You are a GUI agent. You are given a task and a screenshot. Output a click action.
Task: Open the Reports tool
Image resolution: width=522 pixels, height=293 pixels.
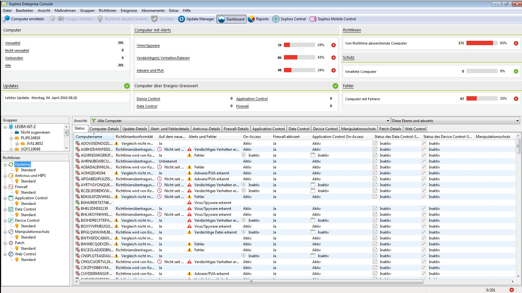(x=258, y=19)
